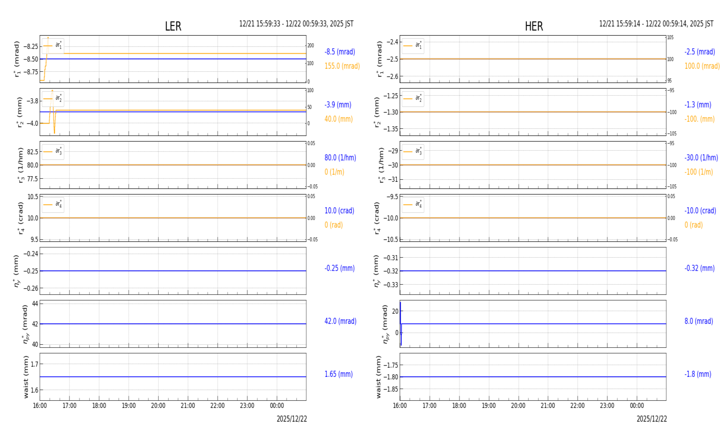Click the 18:00 tick under HER plots
The image size is (720, 440).
coord(459,406)
